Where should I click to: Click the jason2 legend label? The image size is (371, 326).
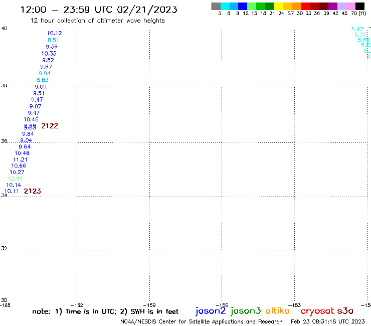coord(211,311)
